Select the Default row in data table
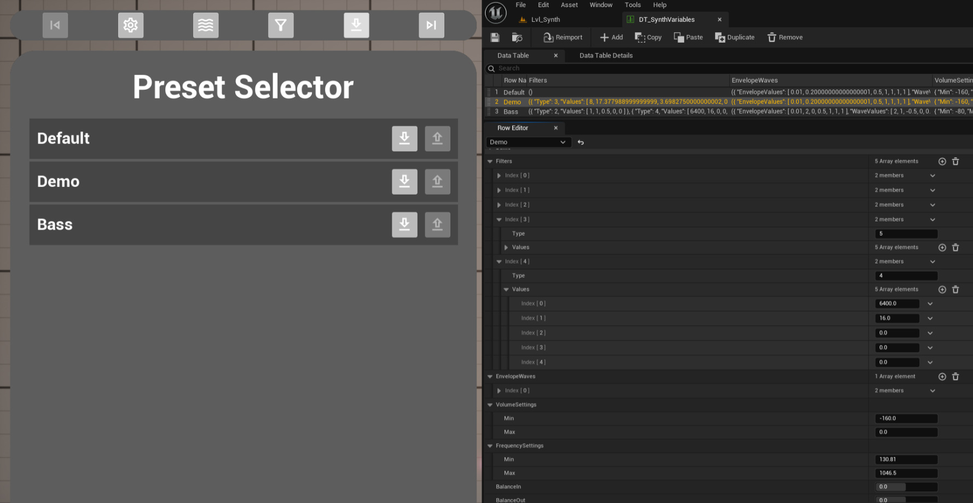This screenshot has height=503, width=973. [729, 92]
